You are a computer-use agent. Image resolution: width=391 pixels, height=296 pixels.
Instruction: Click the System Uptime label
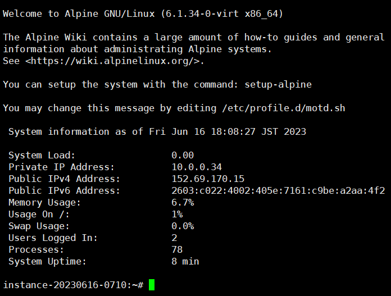tap(48, 261)
